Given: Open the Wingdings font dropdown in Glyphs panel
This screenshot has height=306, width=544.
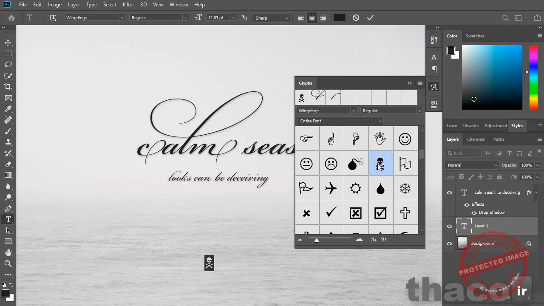Looking at the screenshot, I should pos(353,110).
